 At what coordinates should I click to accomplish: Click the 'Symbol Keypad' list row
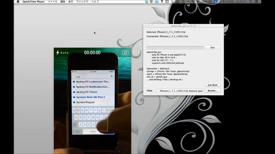click(x=93, y=102)
